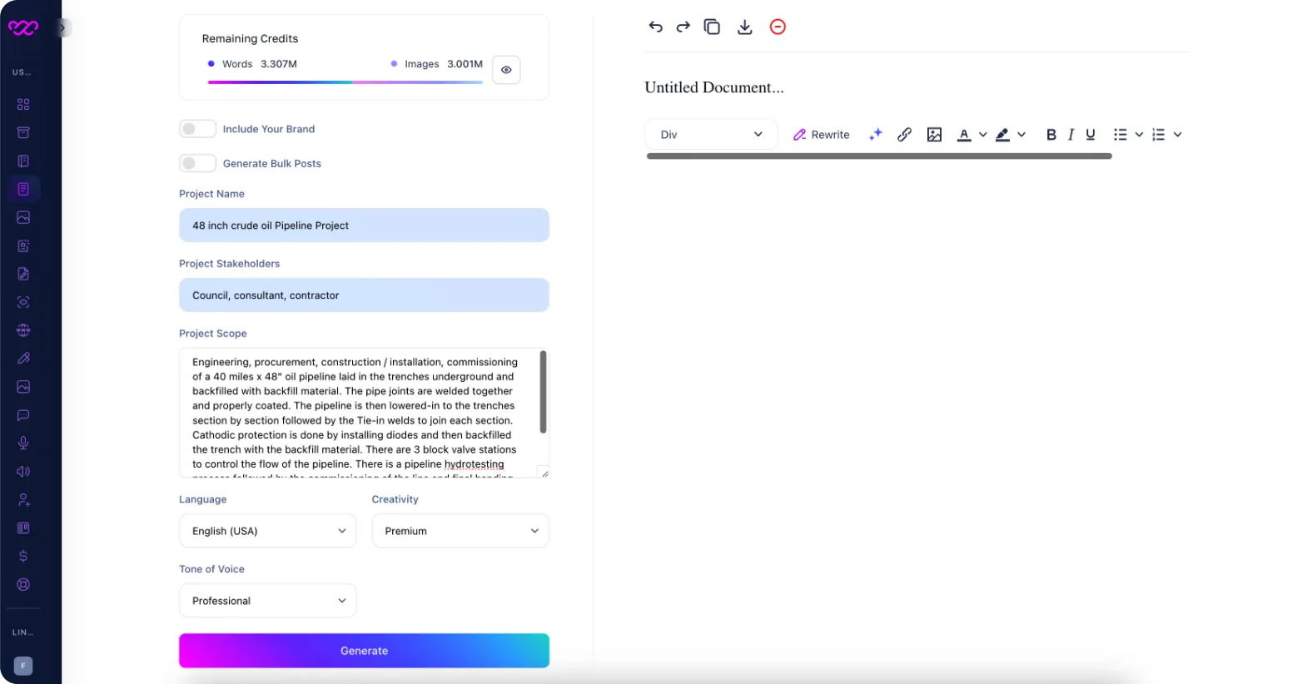The width and height of the screenshot is (1307, 684).
Task: Click the Rewrite button
Action: coord(821,134)
